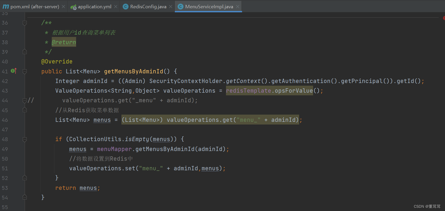445x211 pixels.
Task: Click CollectionUtils on line 48
Action: click(95, 139)
